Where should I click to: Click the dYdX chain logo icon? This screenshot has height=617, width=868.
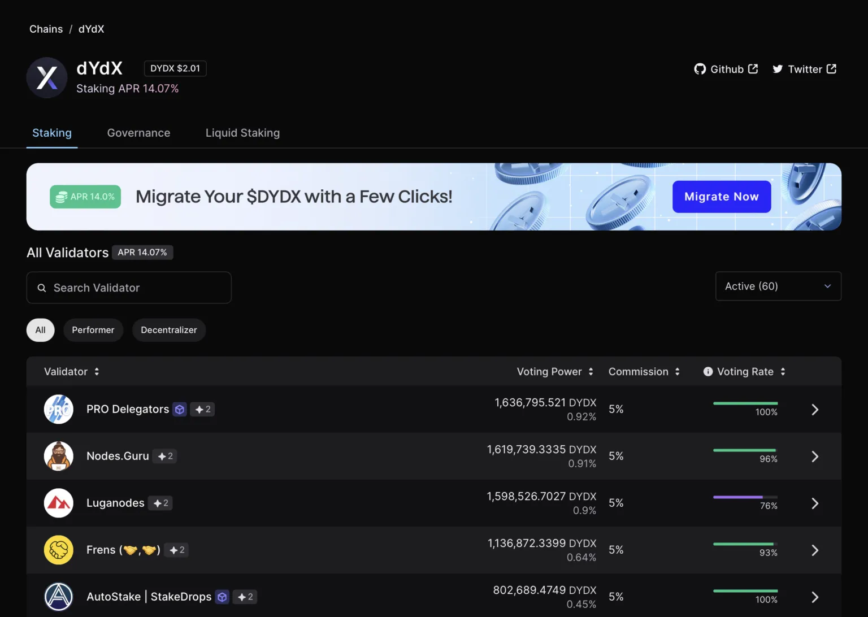47,78
